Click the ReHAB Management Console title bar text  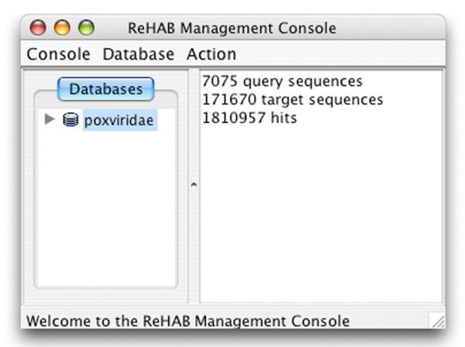click(x=232, y=29)
